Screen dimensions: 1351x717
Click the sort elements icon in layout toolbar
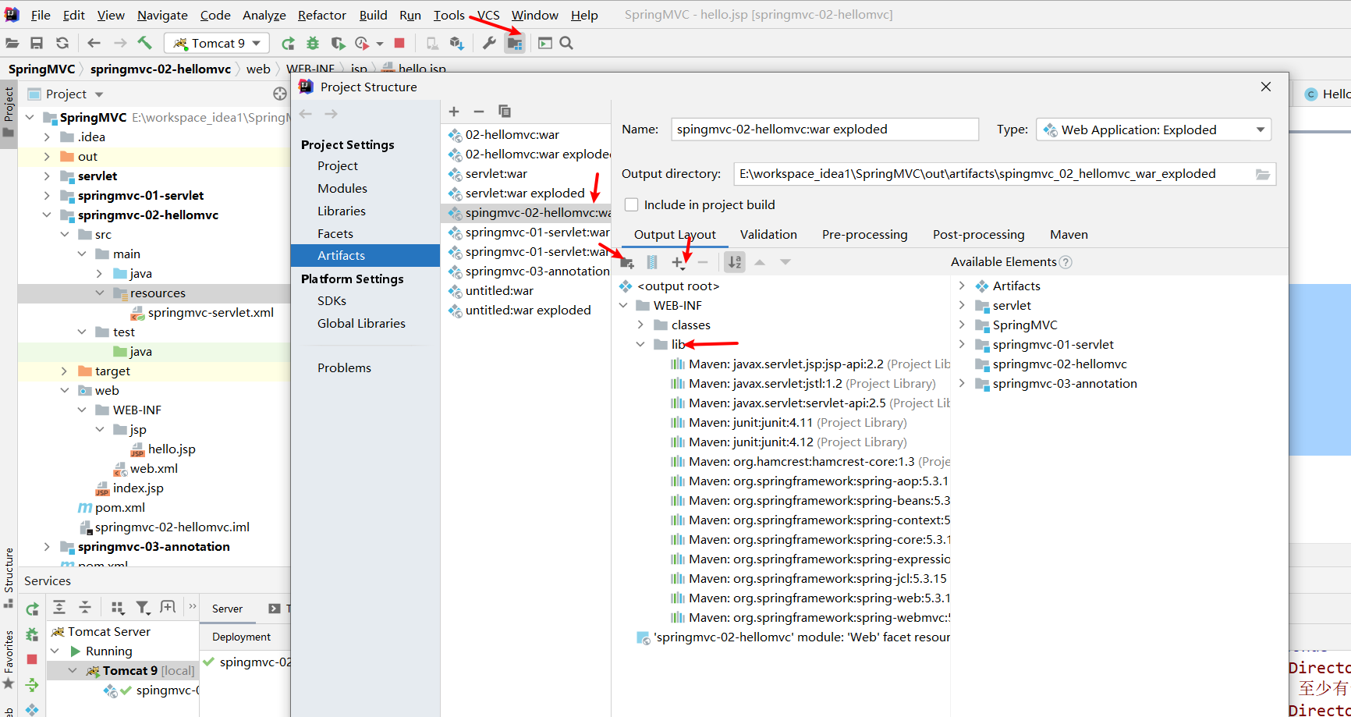tap(735, 262)
